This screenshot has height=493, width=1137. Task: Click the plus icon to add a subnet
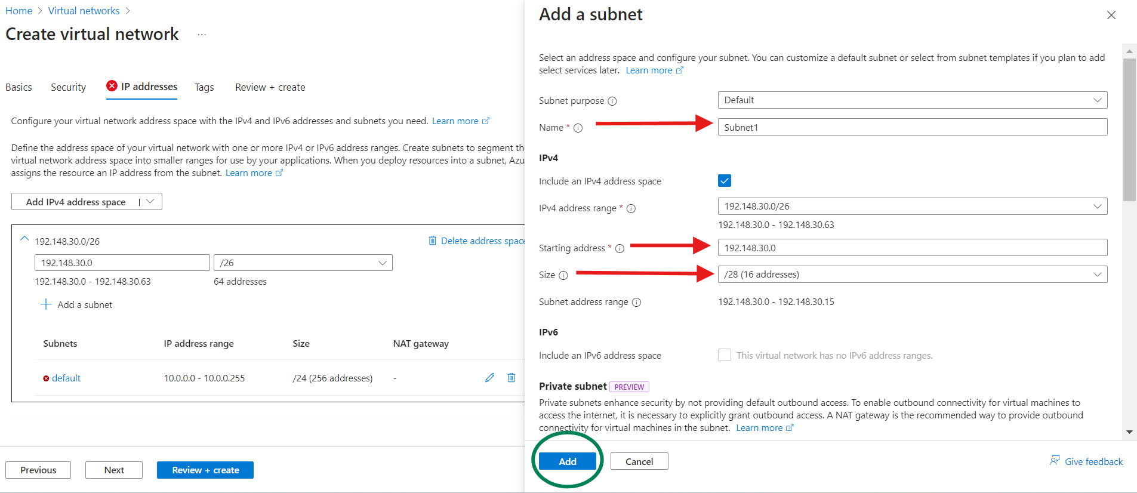tap(46, 305)
